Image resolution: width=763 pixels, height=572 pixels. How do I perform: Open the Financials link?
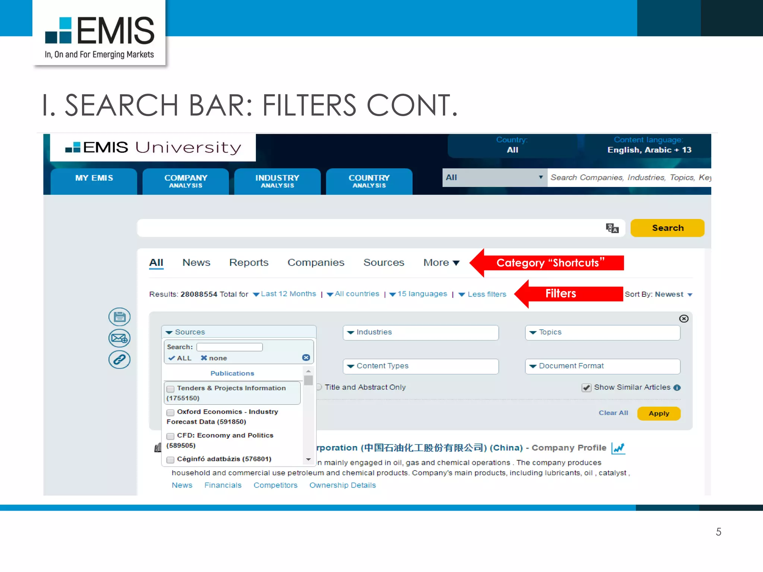coord(223,485)
